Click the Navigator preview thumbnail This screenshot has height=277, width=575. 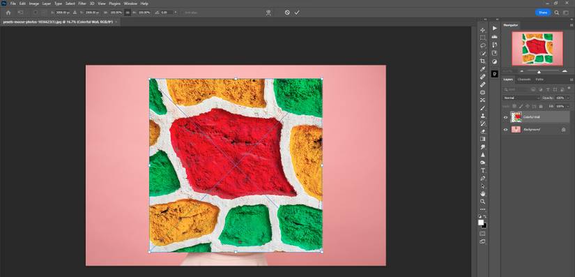coord(537,48)
